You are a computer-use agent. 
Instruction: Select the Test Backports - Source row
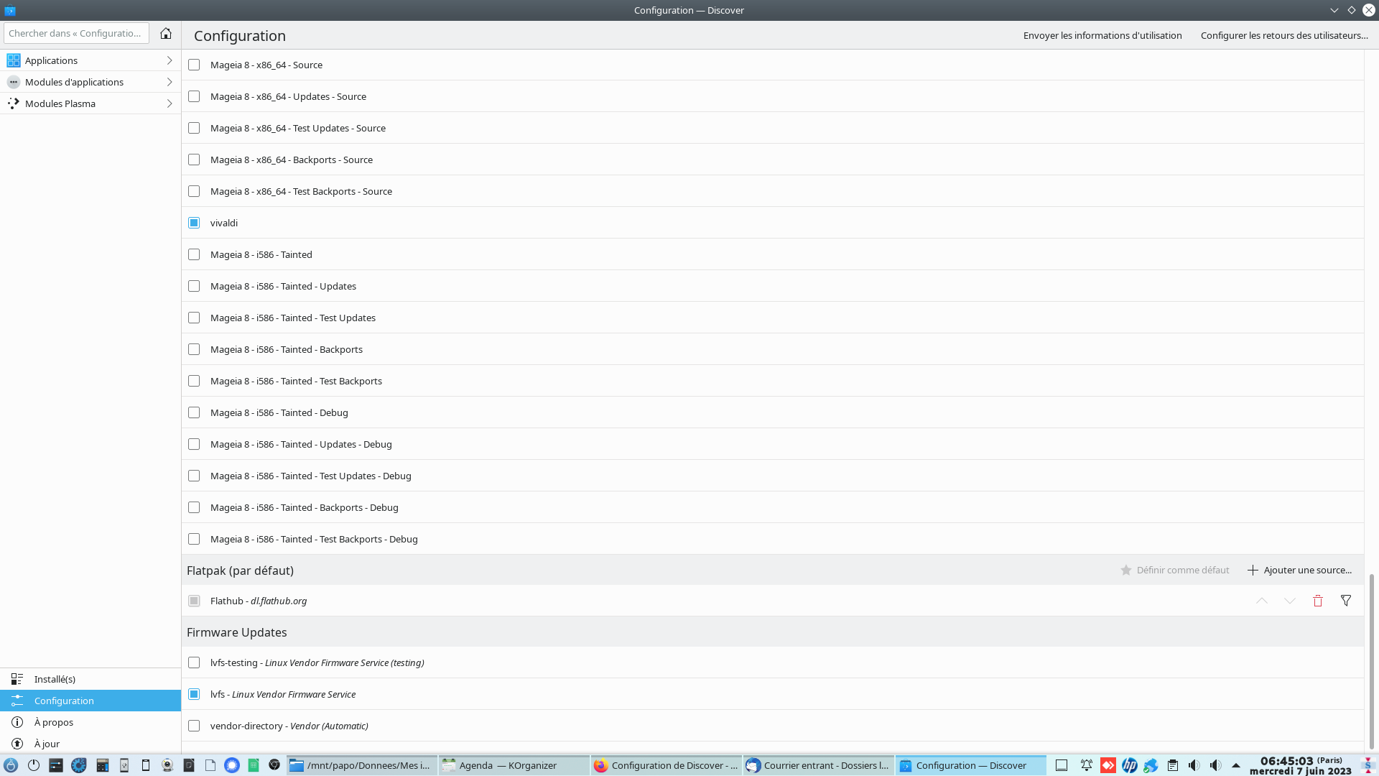(773, 191)
